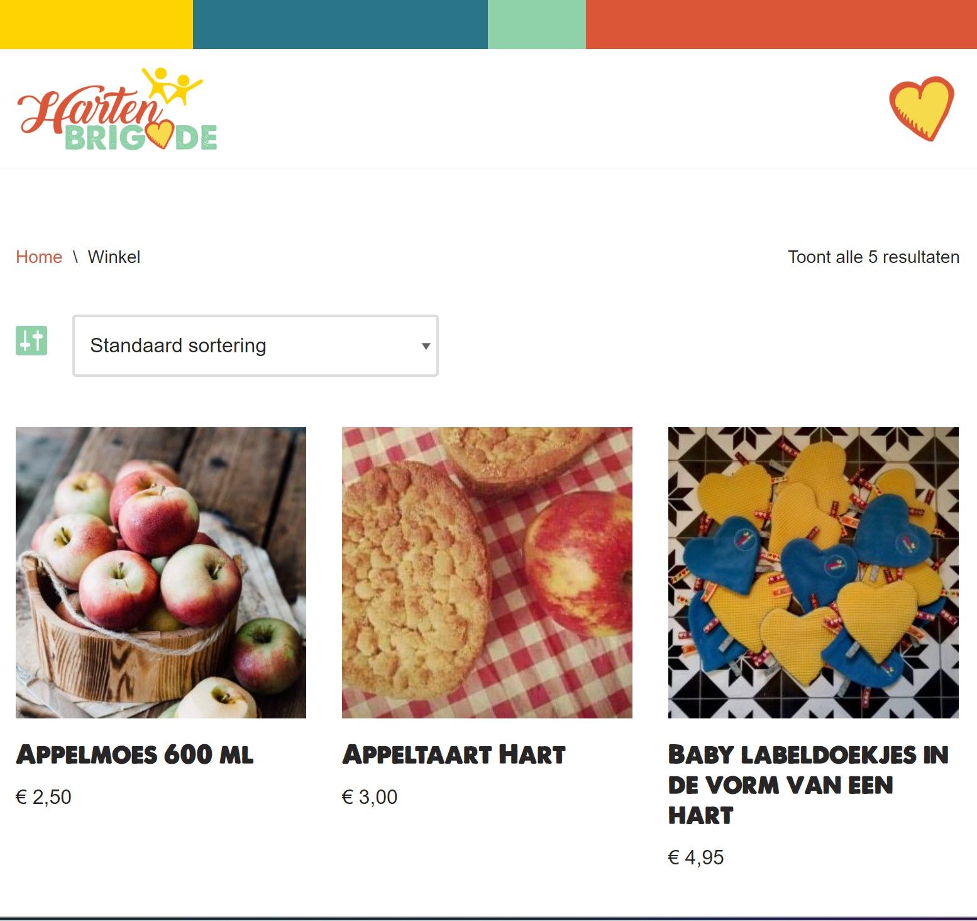Click the orange-red color bar segment
The image size is (977, 921).
(x=781, y=25)
